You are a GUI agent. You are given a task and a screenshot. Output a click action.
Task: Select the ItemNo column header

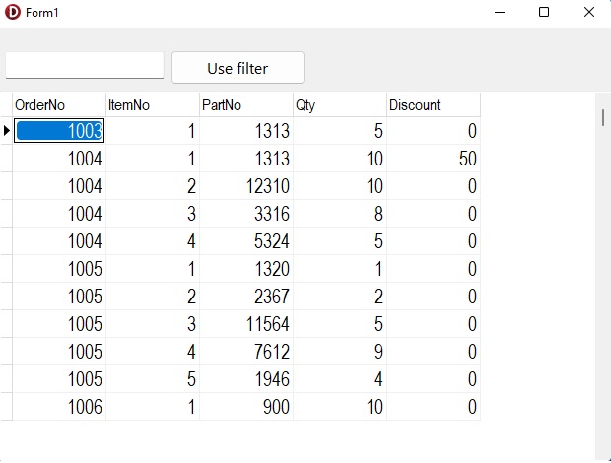(153, 105)
